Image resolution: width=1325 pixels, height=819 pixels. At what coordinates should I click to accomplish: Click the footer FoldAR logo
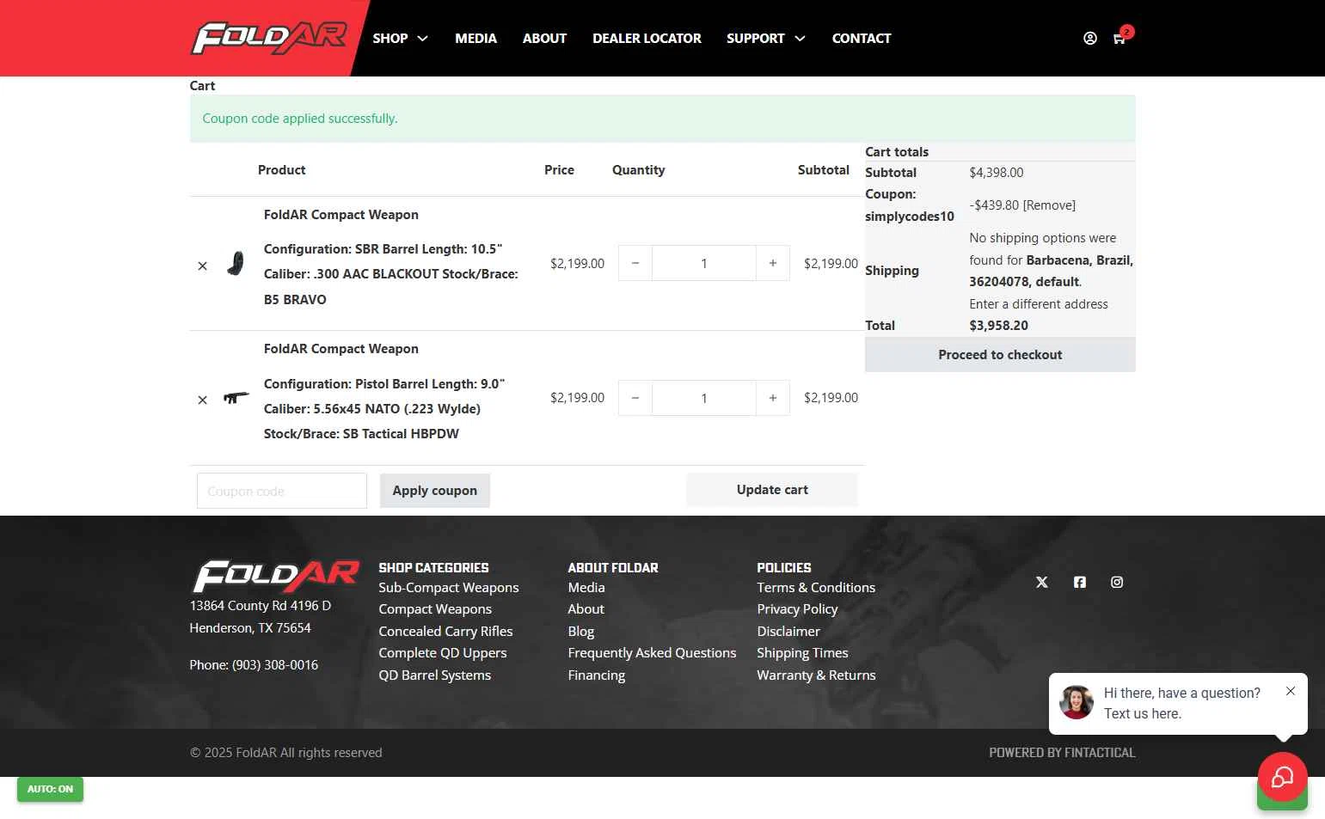(x=274, y=577)
